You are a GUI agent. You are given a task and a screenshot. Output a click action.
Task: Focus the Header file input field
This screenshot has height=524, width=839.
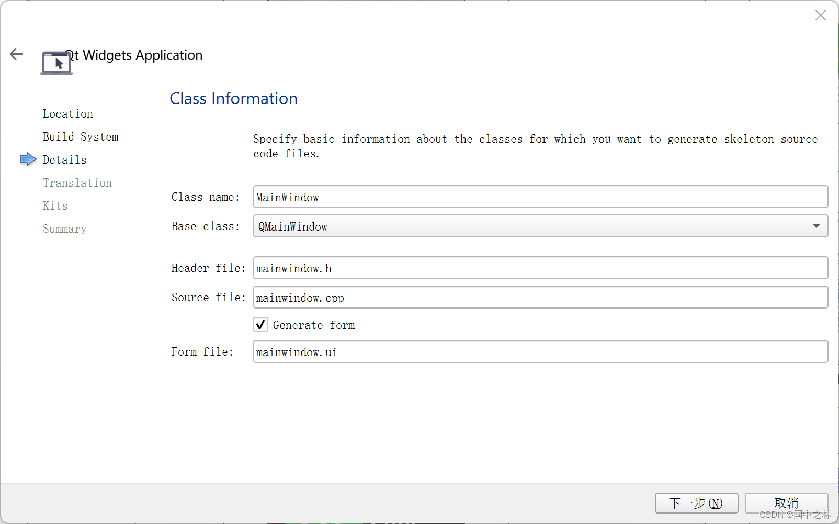pyautogui.click(x=540, y=268)
